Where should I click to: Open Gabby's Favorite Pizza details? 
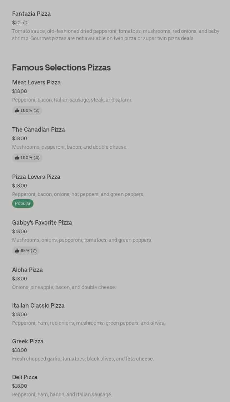pos(42,223)
